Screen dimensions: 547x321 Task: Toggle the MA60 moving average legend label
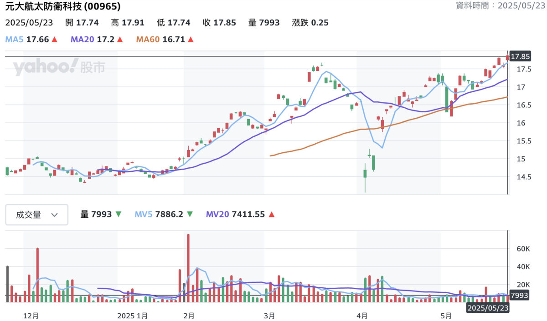(148, 40)
